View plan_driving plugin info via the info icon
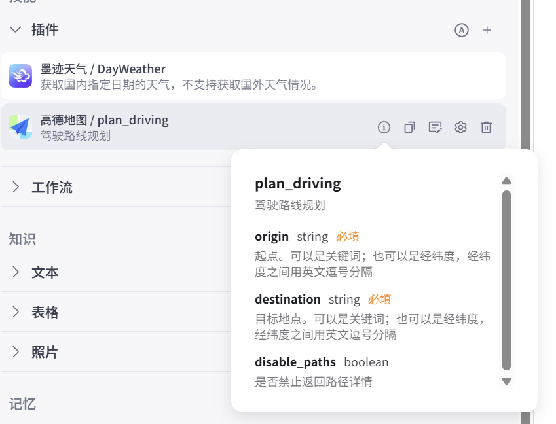 (383, 128)
